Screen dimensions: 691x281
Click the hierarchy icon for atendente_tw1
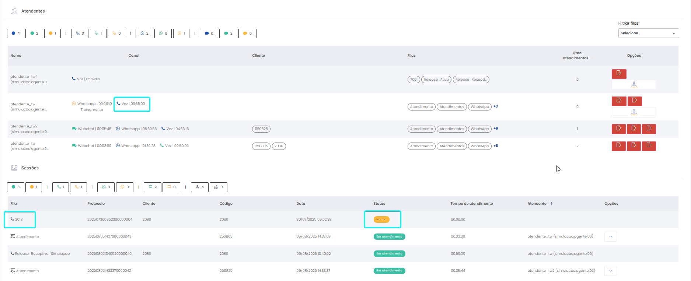click(634, 112)
